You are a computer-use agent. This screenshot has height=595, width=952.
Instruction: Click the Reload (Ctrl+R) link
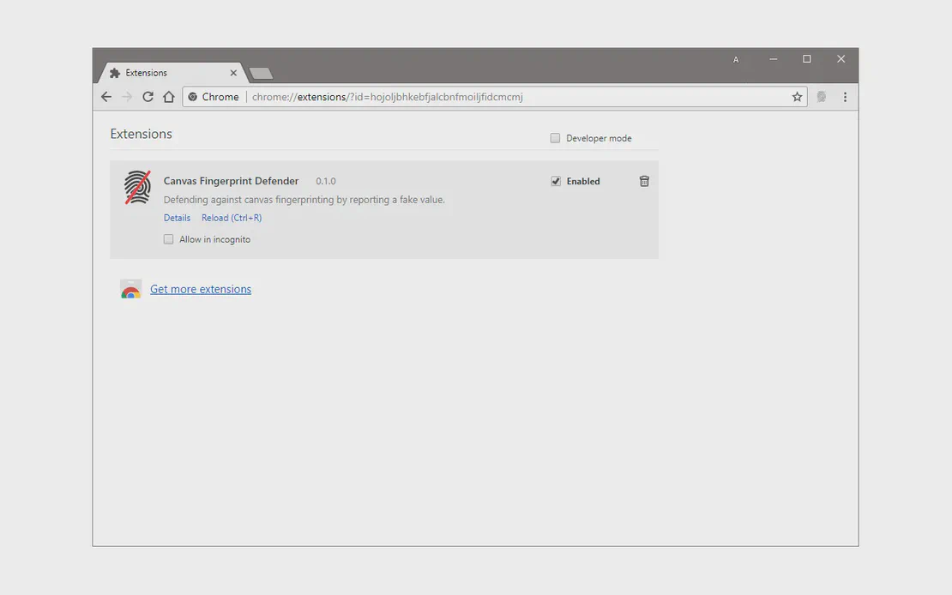[x=232, y=218]
